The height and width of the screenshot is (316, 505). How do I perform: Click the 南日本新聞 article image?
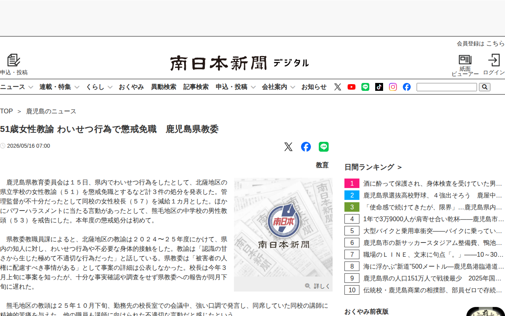coord(283,227)
